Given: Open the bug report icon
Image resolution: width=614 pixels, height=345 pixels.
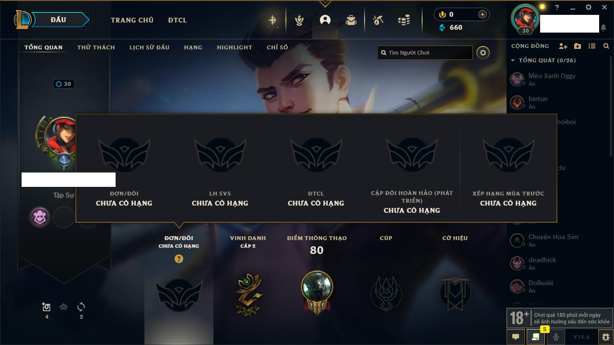Looking at the screenshot, I should pyautogui.click(x=605, y=337).
